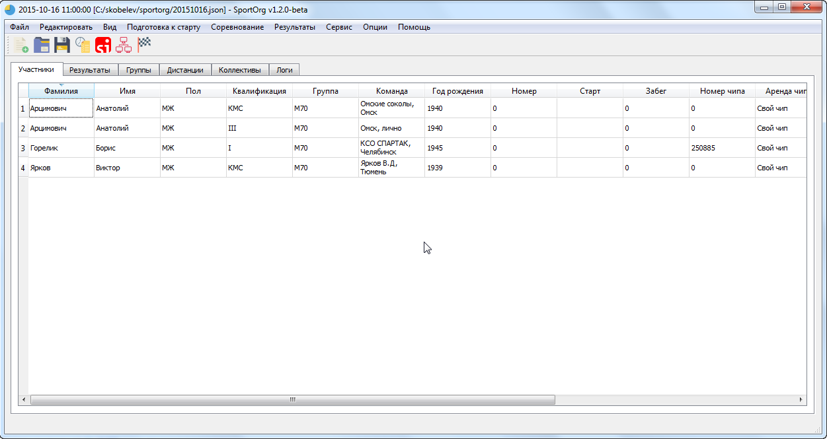This screenshot has width=827, height=439.
Task: Open event settings clock-and-list icon
Action: pyautogui.click(x=83, y=45)
